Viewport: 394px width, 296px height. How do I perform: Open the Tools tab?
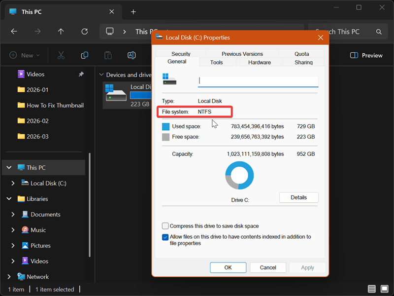point(216,62)
